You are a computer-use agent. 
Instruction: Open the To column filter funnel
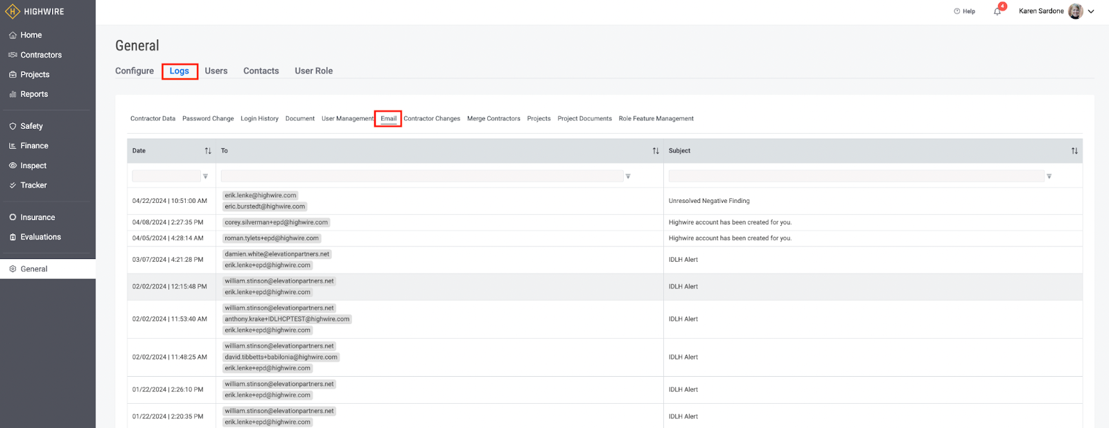click(628, 177)
